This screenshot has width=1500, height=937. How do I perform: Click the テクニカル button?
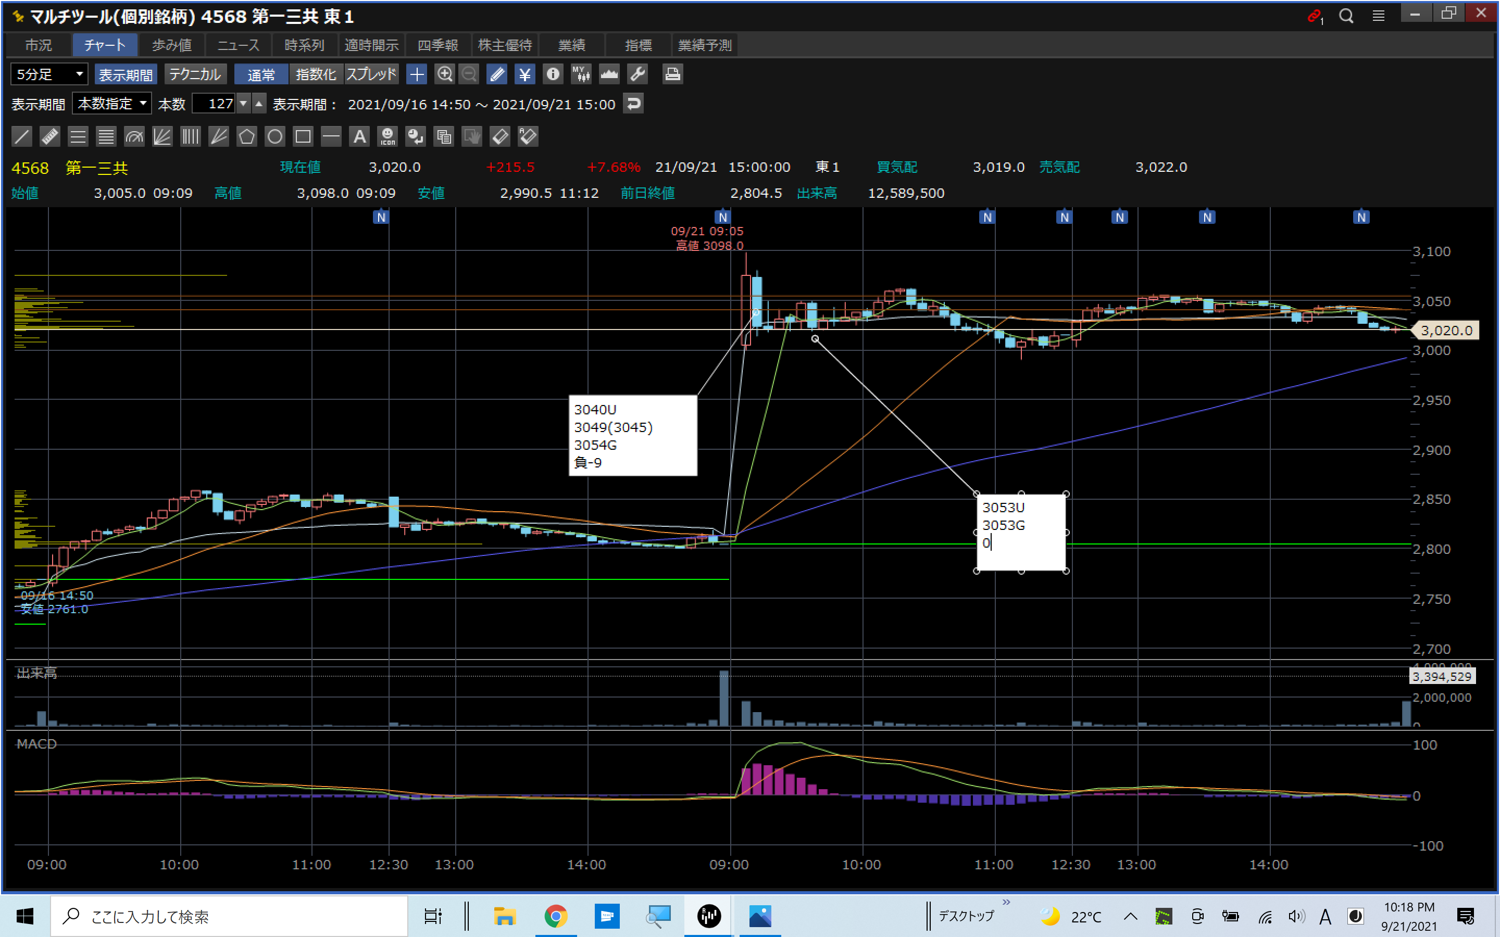[x=195, y=74]
